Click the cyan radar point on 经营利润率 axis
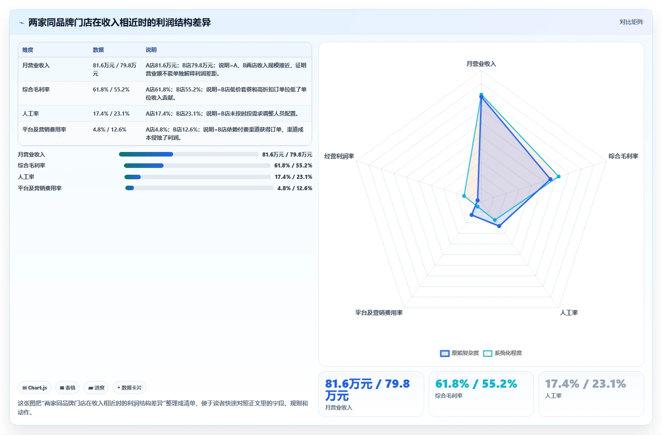Viewport: 662px width, 435px height. pos(464,196)
